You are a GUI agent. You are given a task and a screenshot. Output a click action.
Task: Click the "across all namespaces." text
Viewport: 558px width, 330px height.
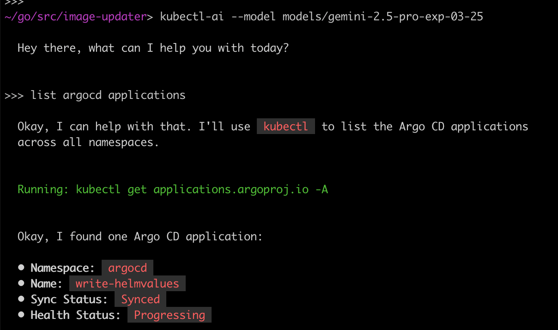pyautogui.click(x=88, y=142)
